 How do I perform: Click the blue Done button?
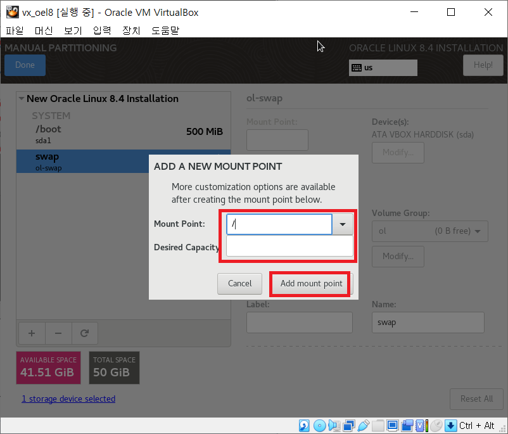(25, 65)
